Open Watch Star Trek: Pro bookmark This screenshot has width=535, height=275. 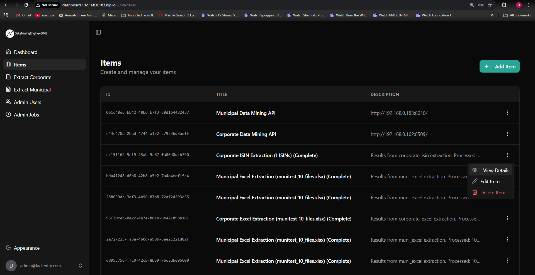pos(306,15)
